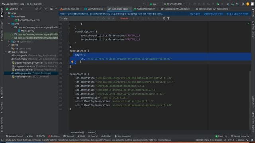Screen dimensions: 255x143
Task: Switch to MainActivity.java tab
Action: (94, 9)
